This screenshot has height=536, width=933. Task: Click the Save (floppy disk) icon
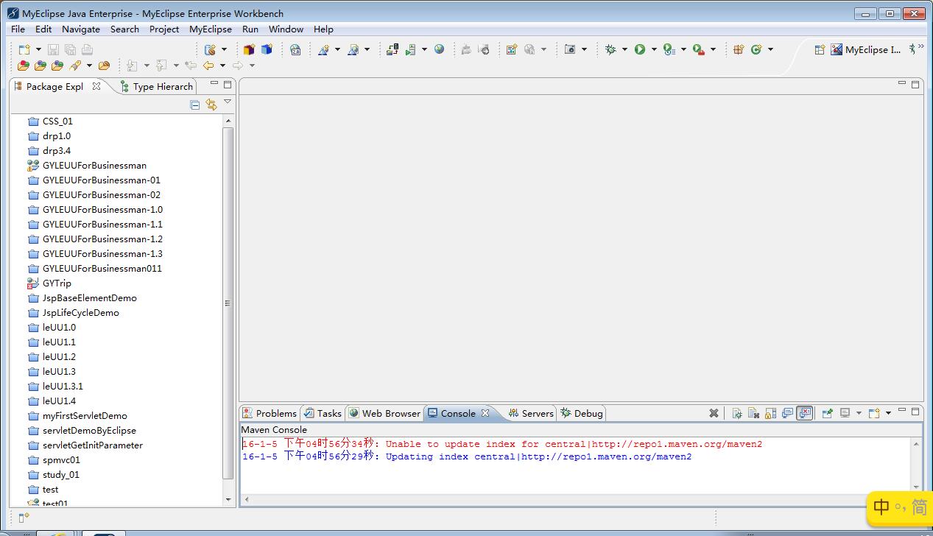pos(53,49)
